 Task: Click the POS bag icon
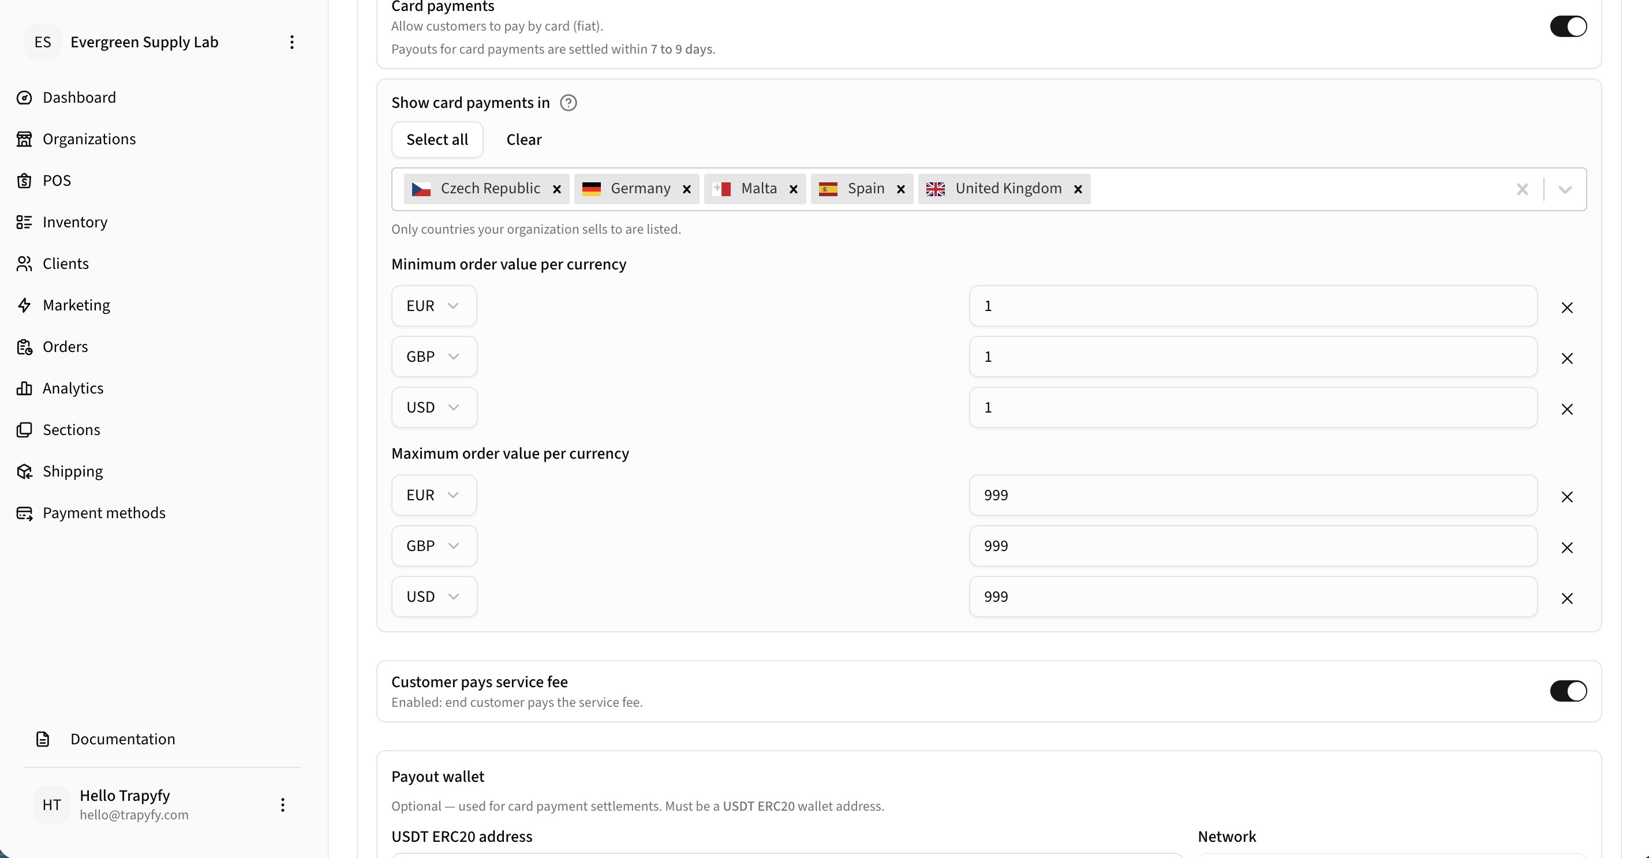[x=24, y=181]
